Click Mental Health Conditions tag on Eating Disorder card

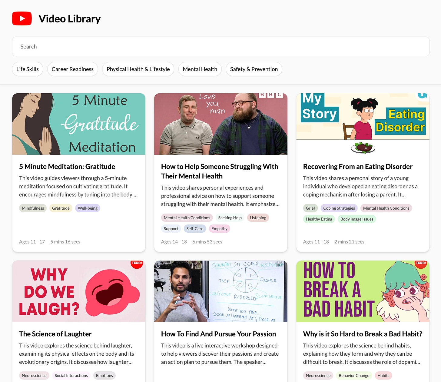386,208
